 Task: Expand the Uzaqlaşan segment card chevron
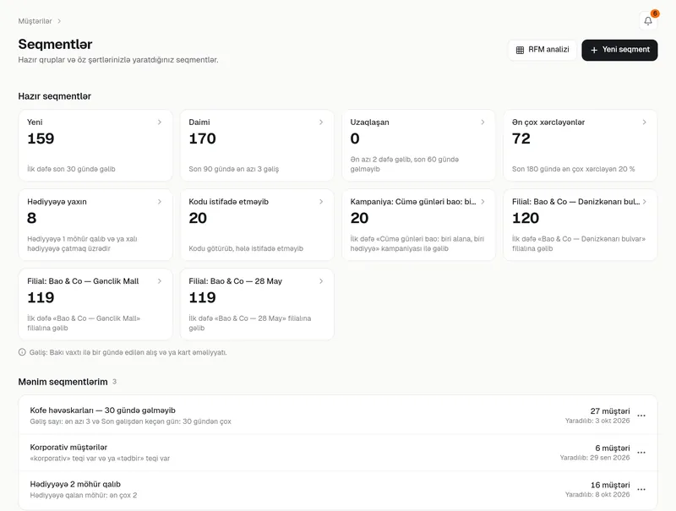pyautogui.click(x=482, y=122)
